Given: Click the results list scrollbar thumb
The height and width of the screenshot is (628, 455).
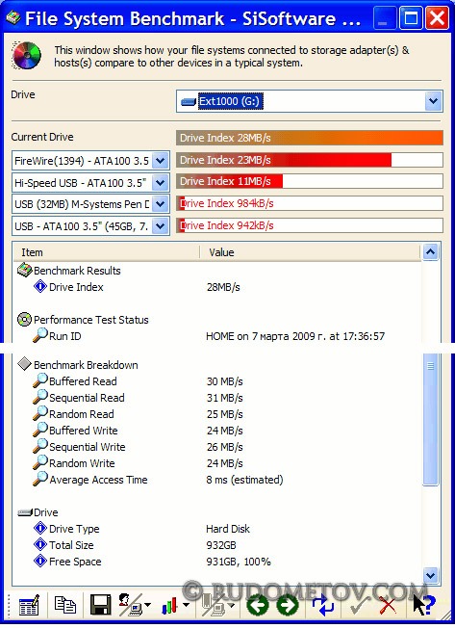Looking at the screenshot, I should click(431, 419).
